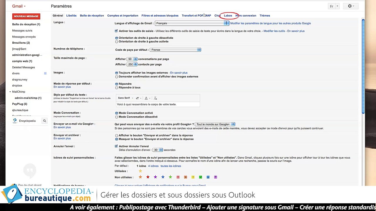Open the arrow next to the Fr button
376x211 pixels.
(337, 6)
